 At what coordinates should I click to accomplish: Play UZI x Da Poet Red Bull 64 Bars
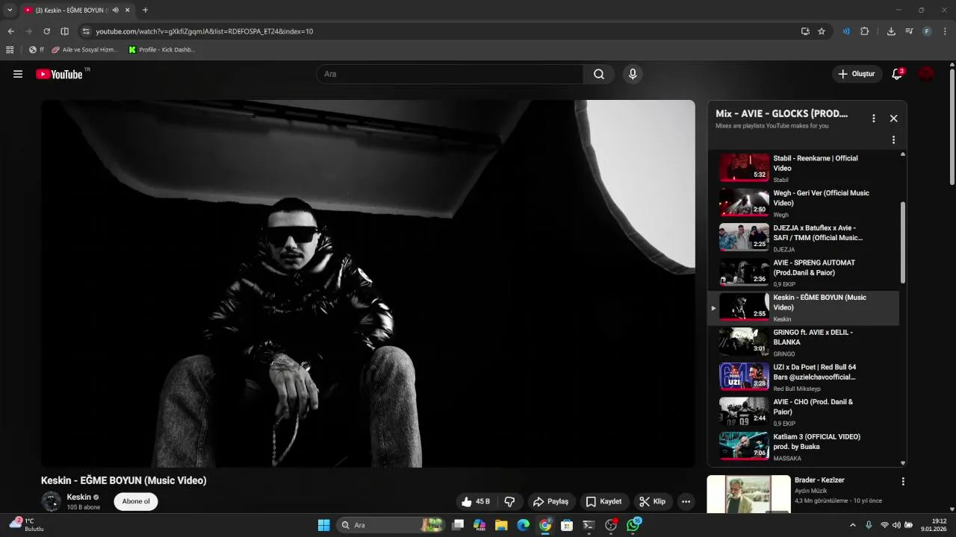tap(804, 377)
